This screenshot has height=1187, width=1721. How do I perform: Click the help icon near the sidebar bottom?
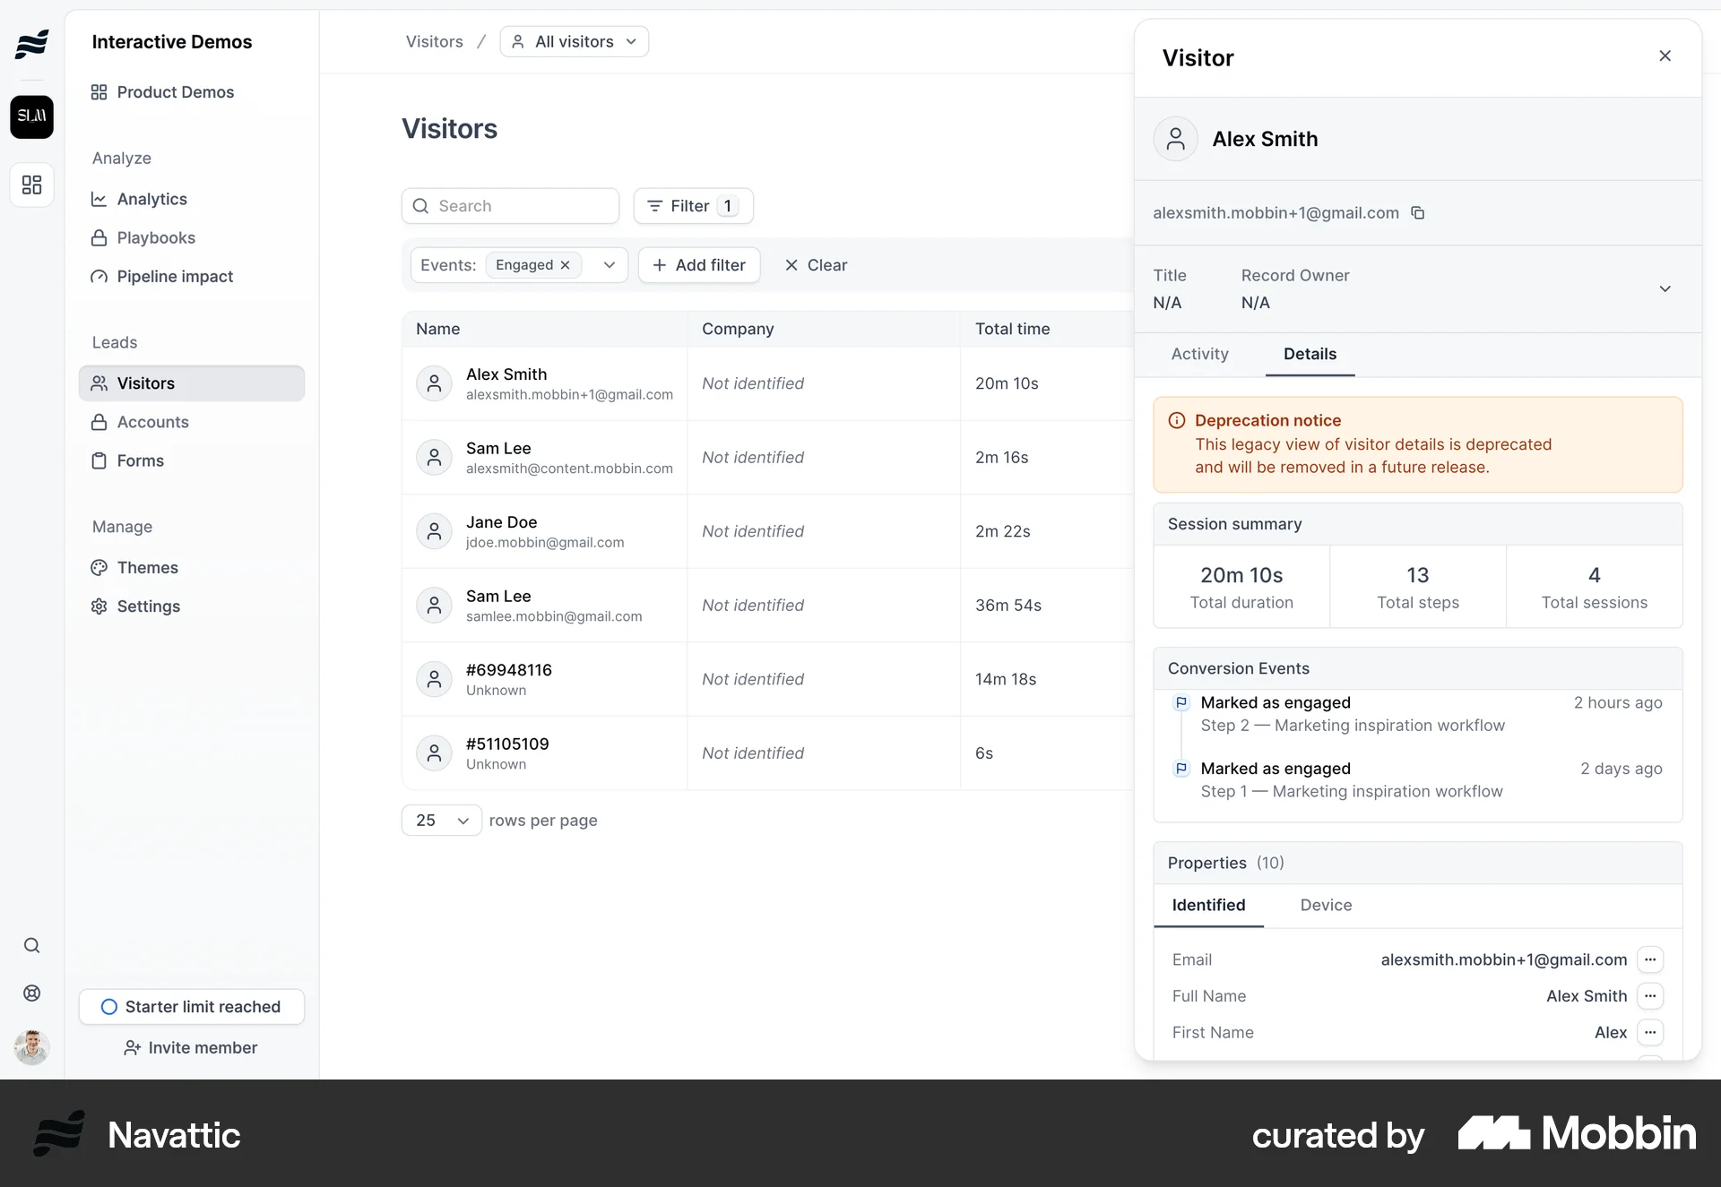[31, 993]
